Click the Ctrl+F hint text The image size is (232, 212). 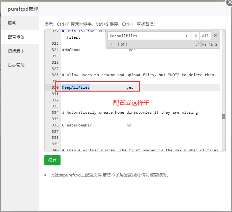100,24
